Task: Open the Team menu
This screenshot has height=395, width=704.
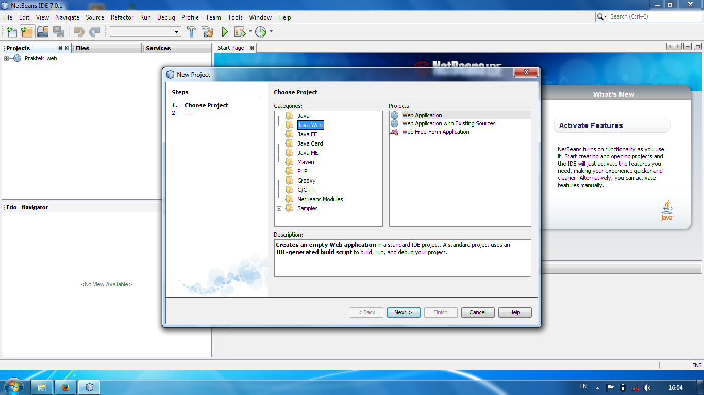Action: (213, 17)
